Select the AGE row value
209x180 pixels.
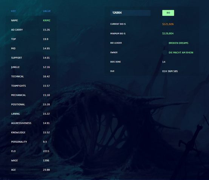coord(46,170)
